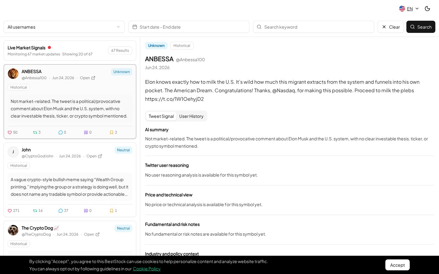Switch to the User History tab
This screenshot has width=439, height=274.
191,116
